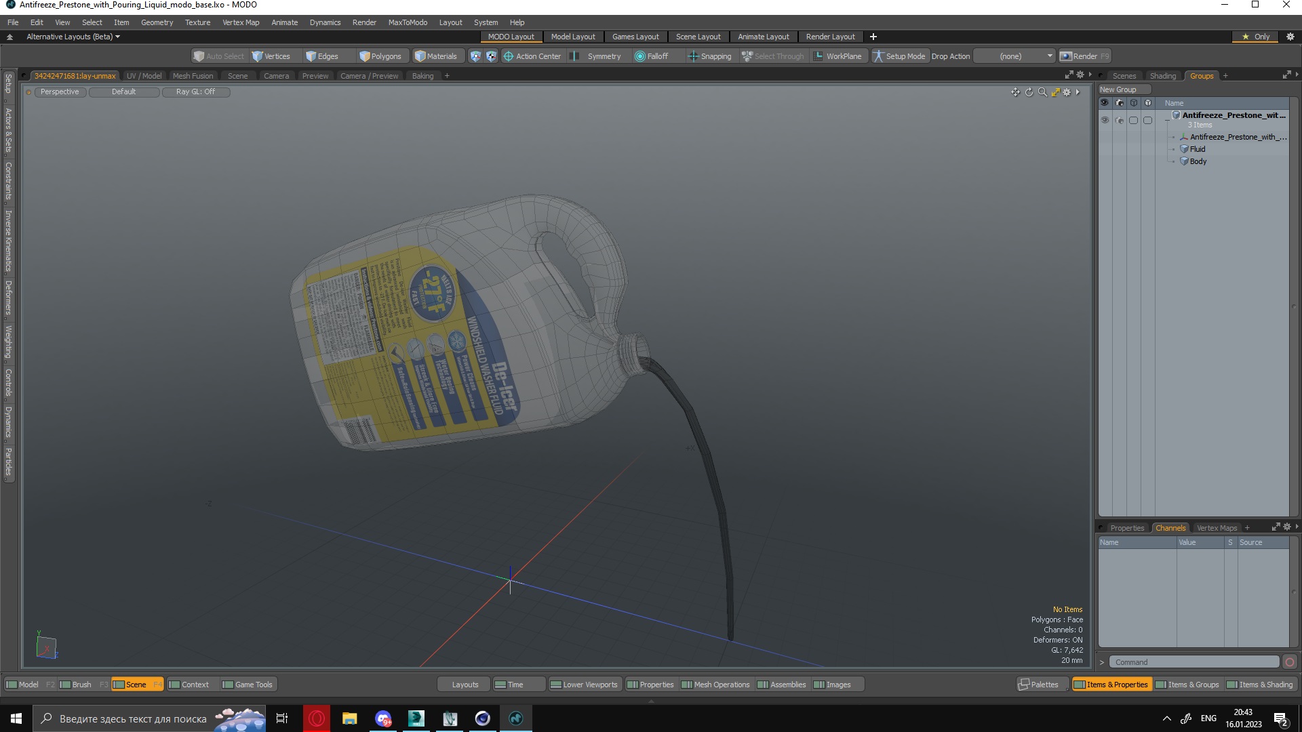Toggle visibility eye for Antifreeze_Prestone group
The height and width of the screenshot is (732, 1302).
click(x=1105, y=120)
